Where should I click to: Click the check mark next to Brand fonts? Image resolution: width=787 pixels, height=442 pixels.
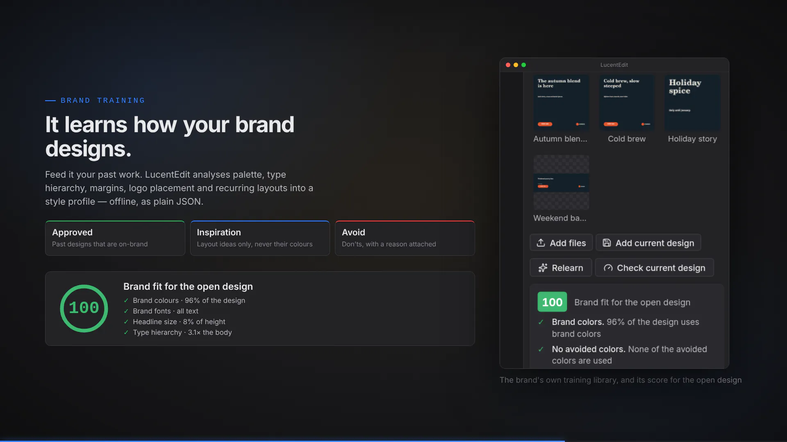(x=126, y=311)
